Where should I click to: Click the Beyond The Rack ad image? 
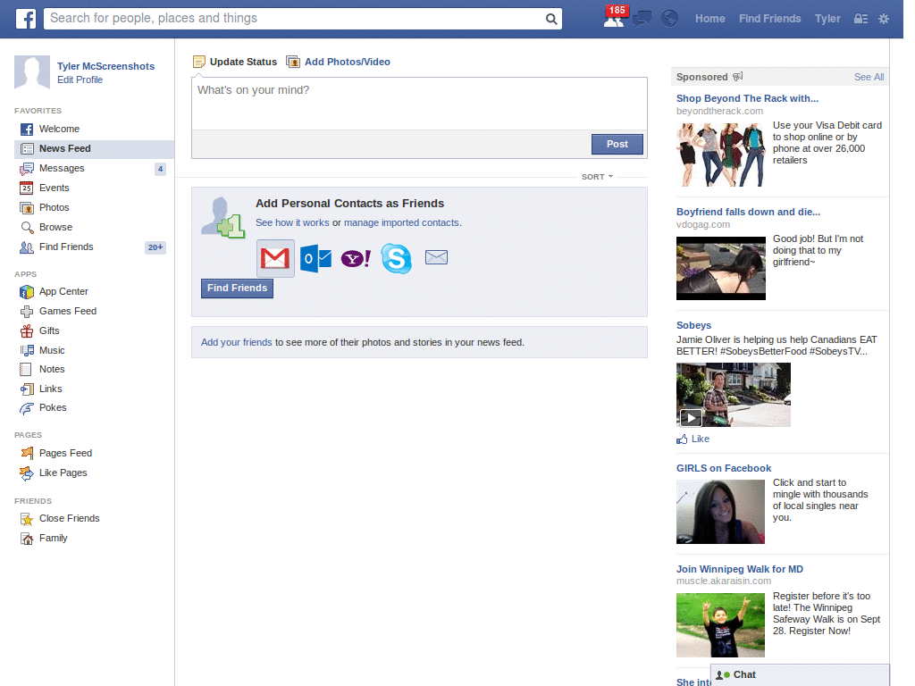720,155
